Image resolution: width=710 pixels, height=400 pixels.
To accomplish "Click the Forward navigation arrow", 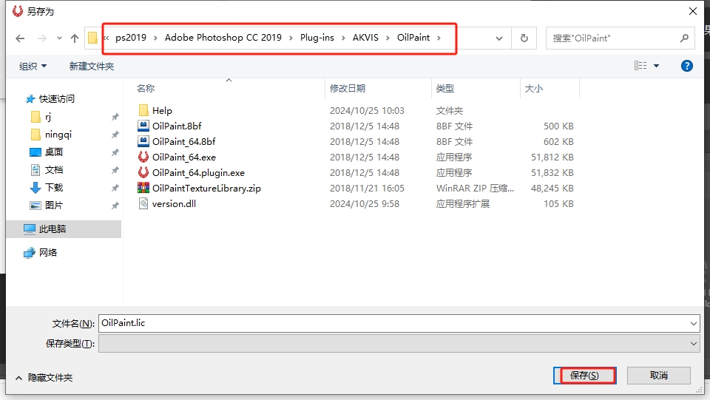I will point(42,38).
